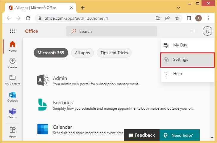View site info via the lock icon
This screenshot has width=217, height=143.
40,18
